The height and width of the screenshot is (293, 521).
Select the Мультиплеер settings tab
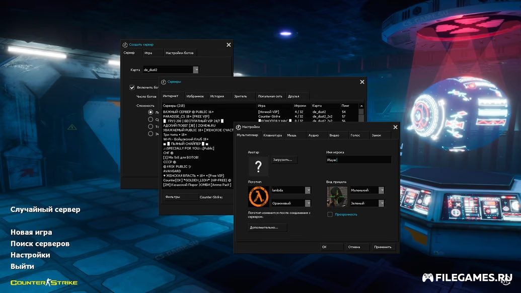click(x=248, y=135)
